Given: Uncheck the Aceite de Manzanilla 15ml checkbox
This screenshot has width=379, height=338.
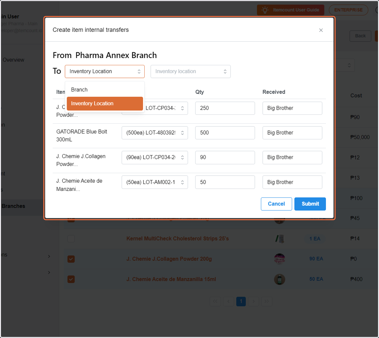Looking at the screenshot, I should [71, 279].
